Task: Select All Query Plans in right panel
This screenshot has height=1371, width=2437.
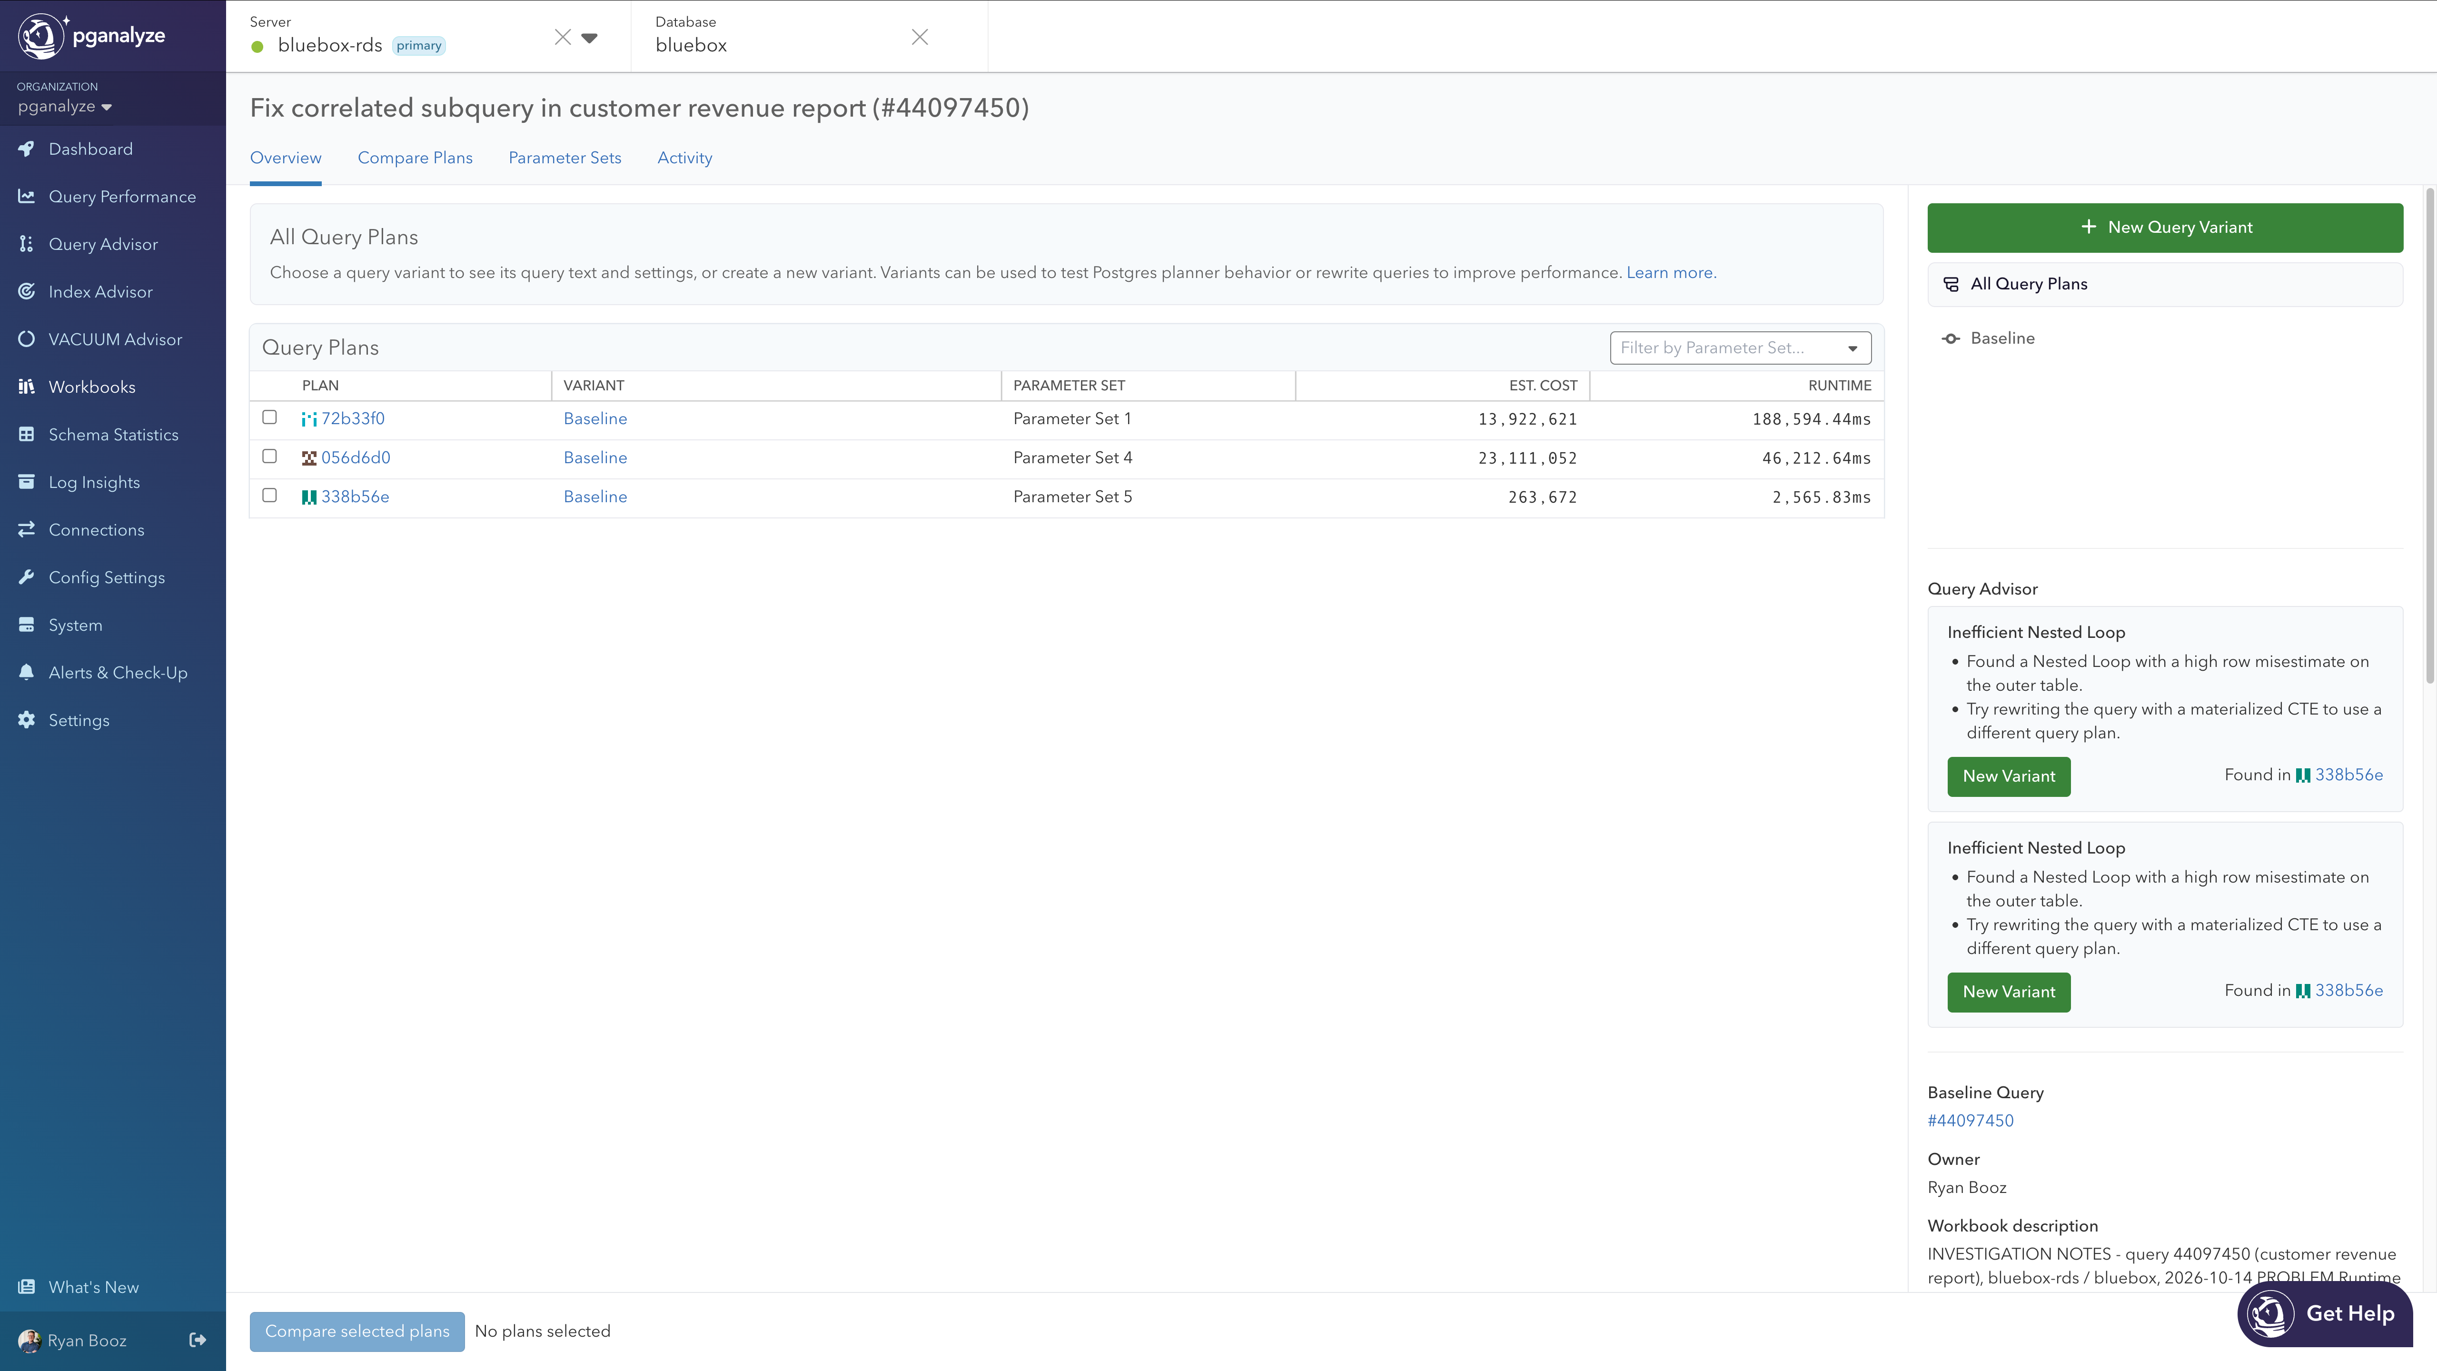Action: click(2165, 284)
